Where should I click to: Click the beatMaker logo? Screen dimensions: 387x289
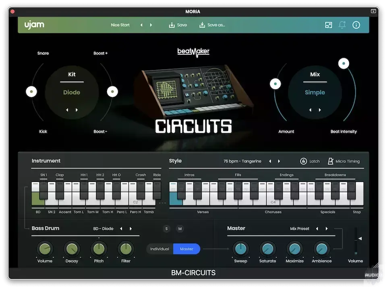[x=193, y=52]
